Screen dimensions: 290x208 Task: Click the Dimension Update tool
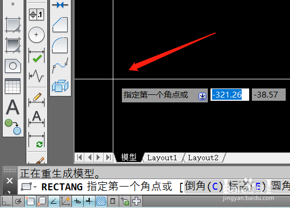tap(37, 140)
